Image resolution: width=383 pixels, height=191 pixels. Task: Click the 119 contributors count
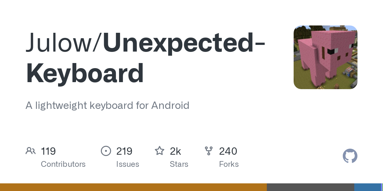tap(48, 151)
